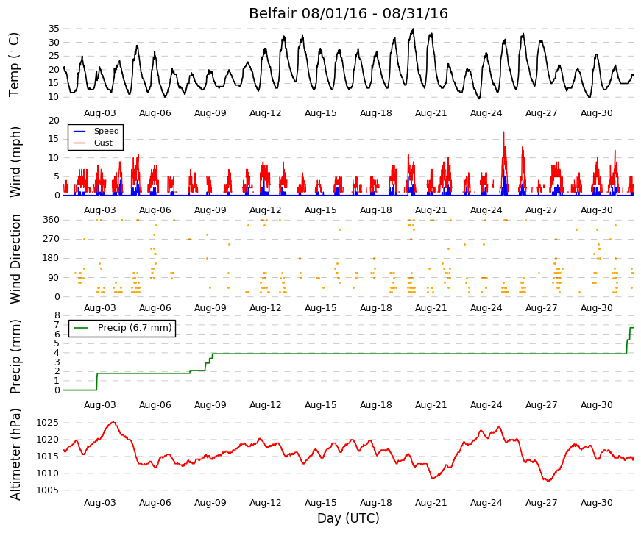Click the 1025 tick on altimeter axis

click(x=47, y=423)
